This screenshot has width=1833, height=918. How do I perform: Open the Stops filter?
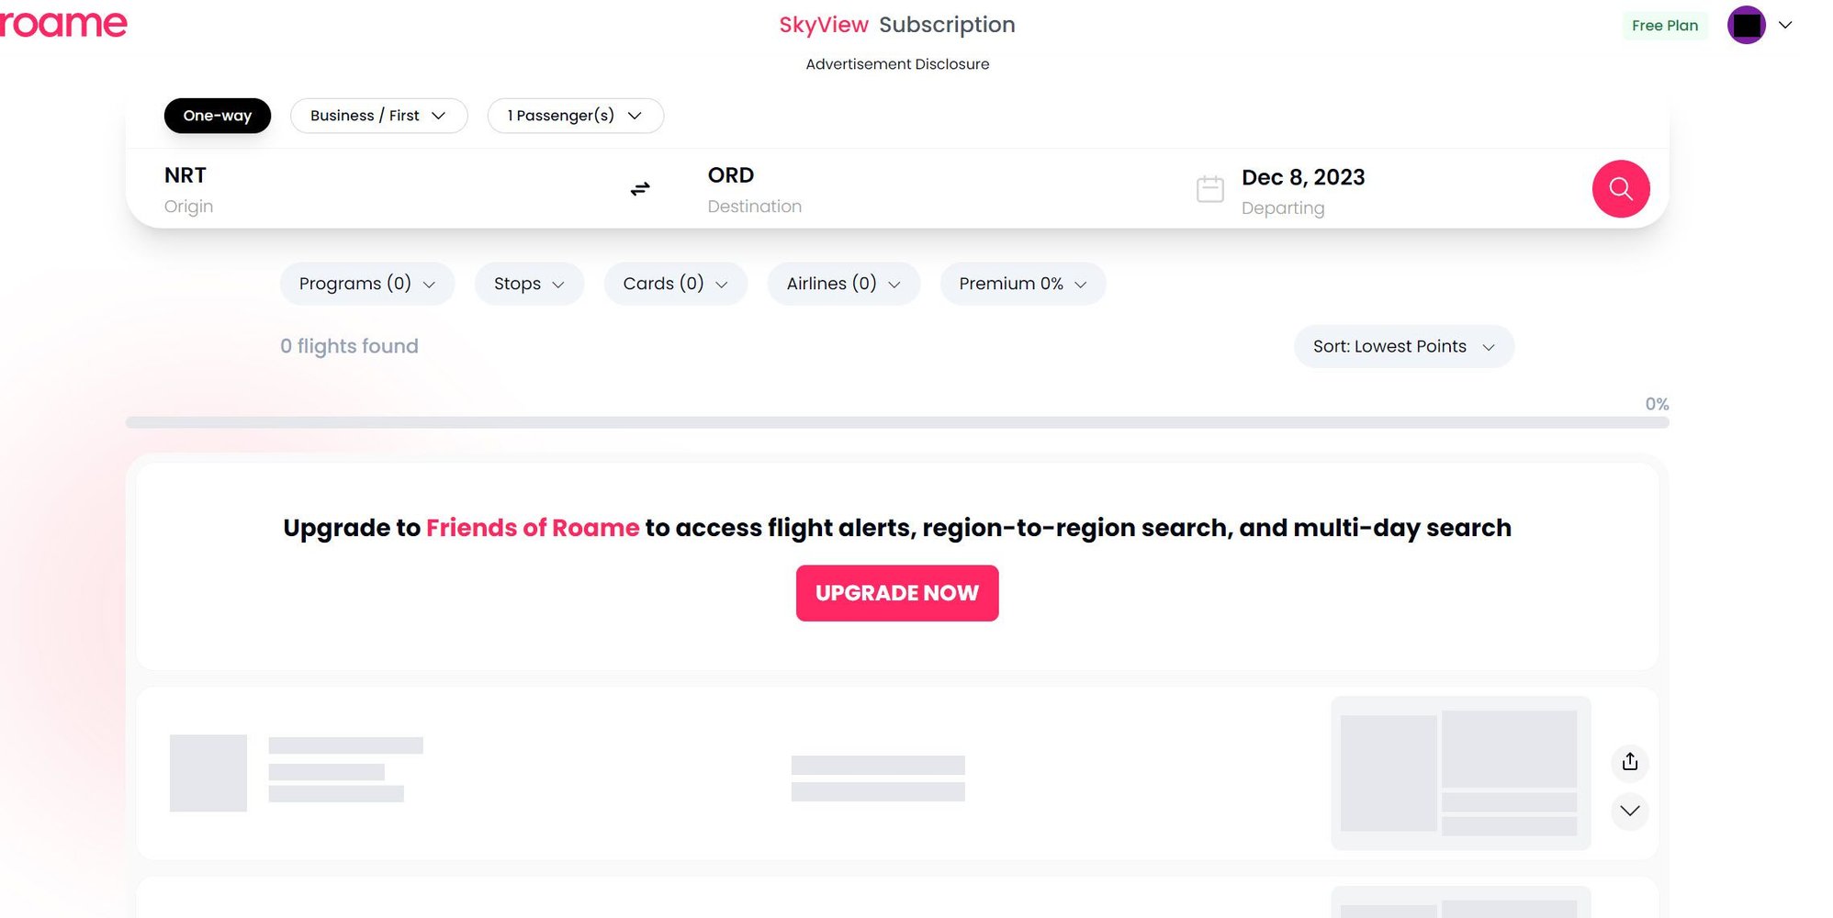(529, 284)
